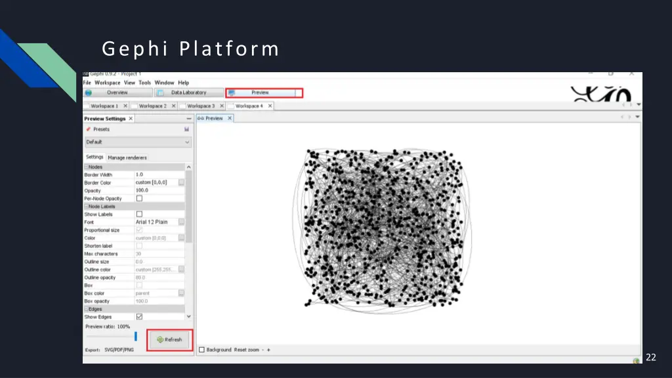Open the Tools menu
672x378 pixels.
click(145, 83)
